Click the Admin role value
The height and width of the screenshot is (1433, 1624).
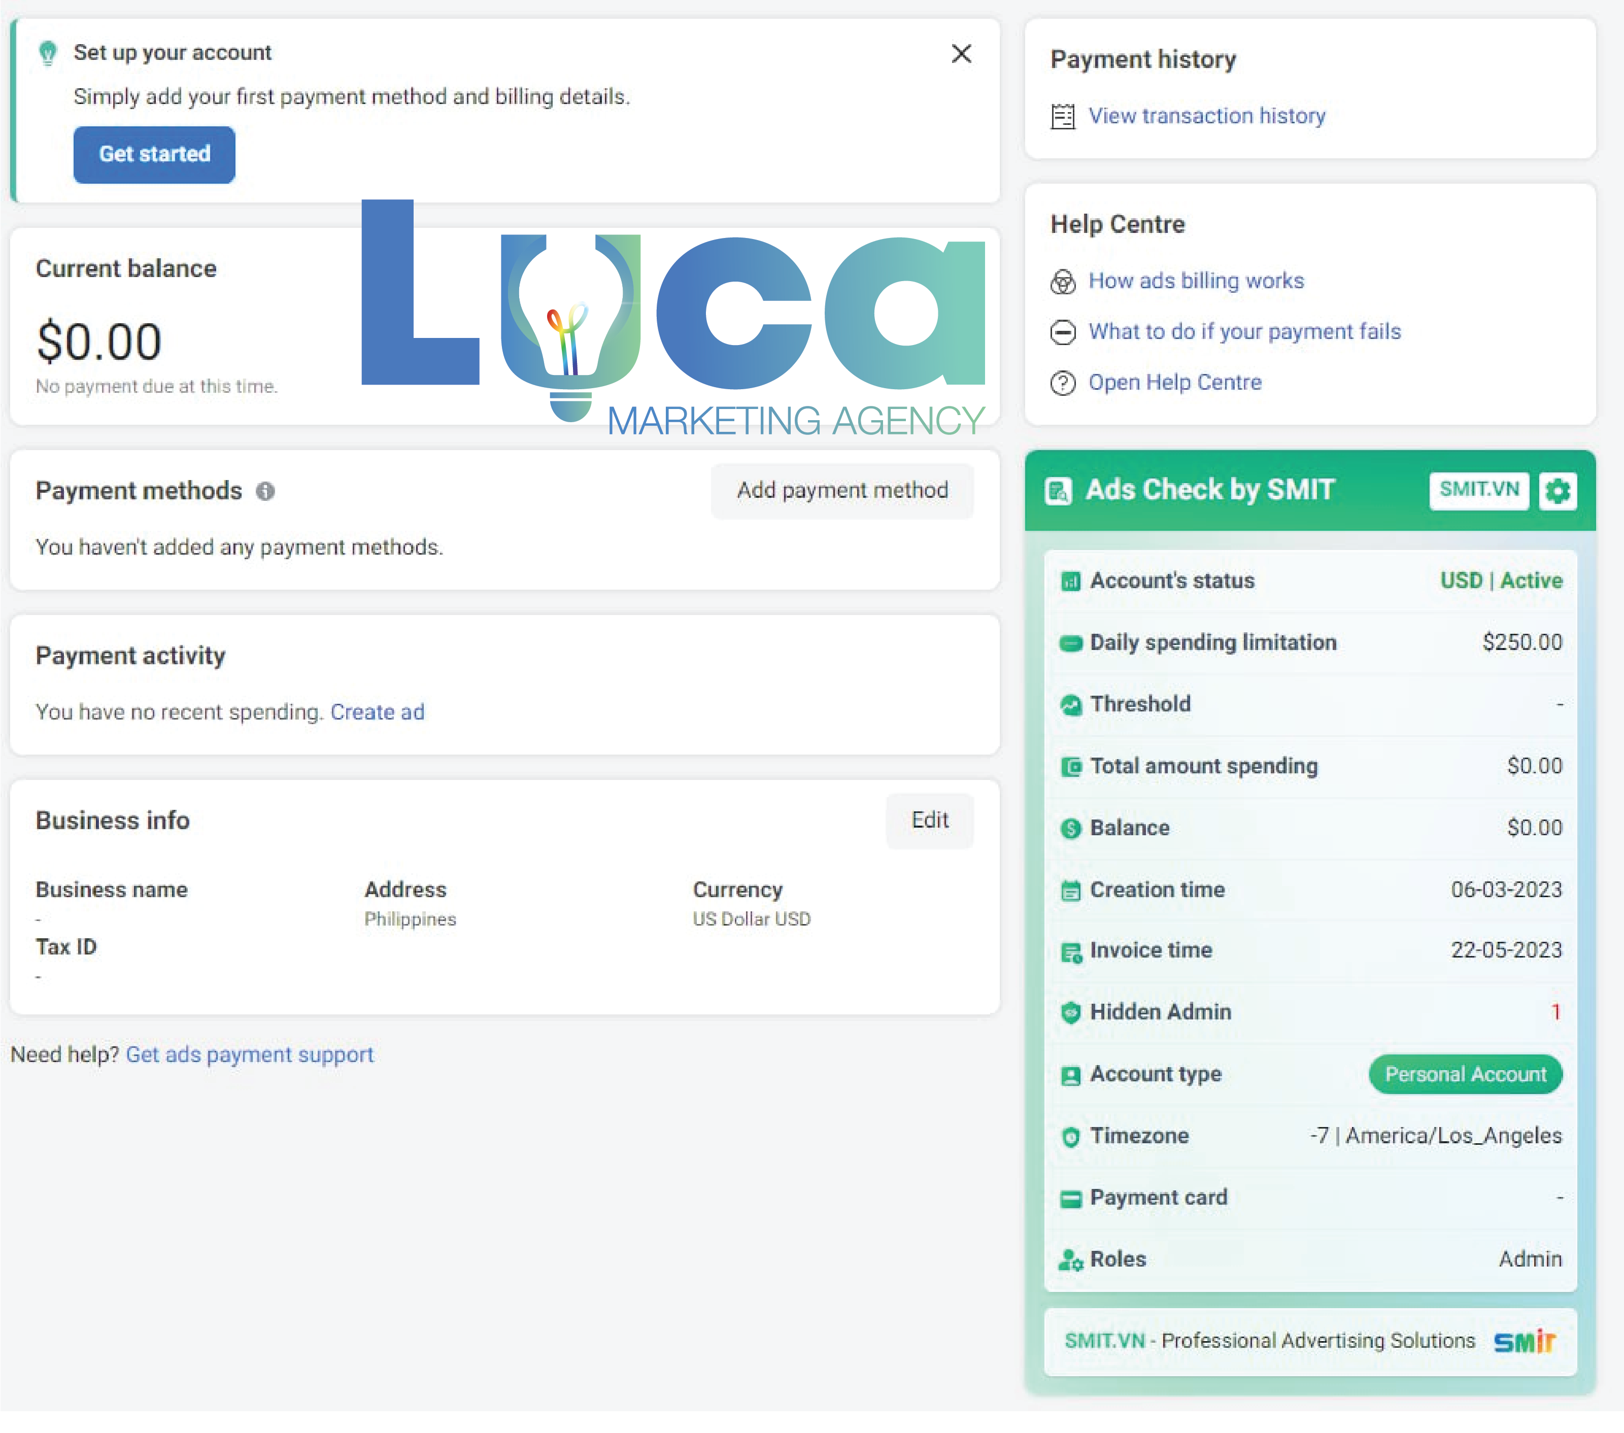[1530, 1259]
